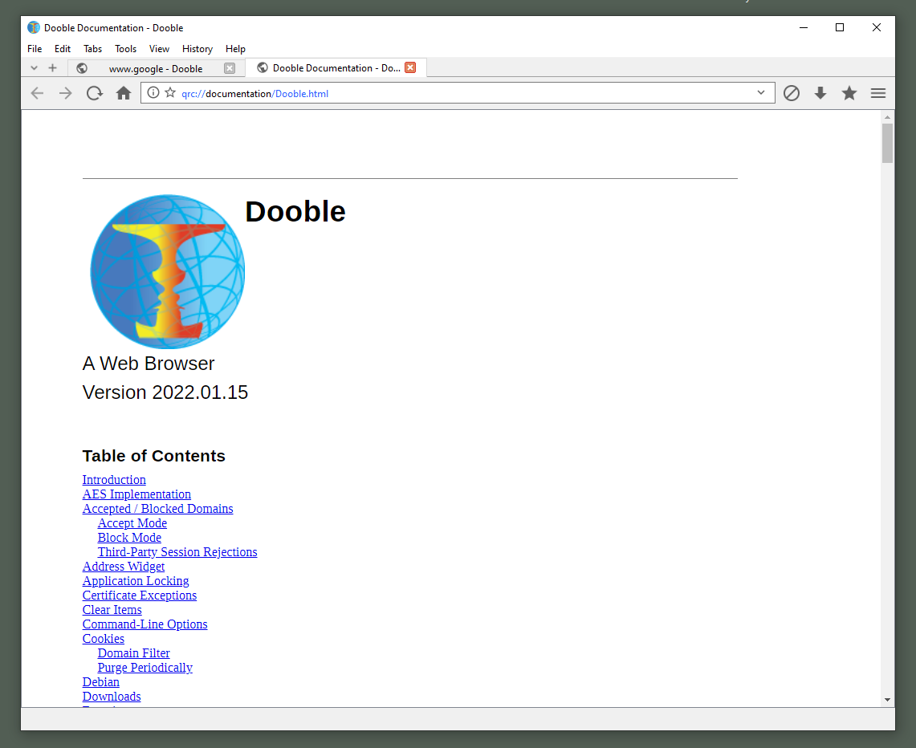Select the Dooble Documentation tab
Image resolution: width=916 pixels, height=748 pixels.
pos(336,67)
